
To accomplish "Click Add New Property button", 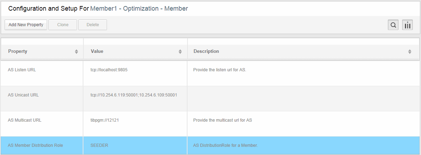I will pyautogui.click(x=26, y=25).
